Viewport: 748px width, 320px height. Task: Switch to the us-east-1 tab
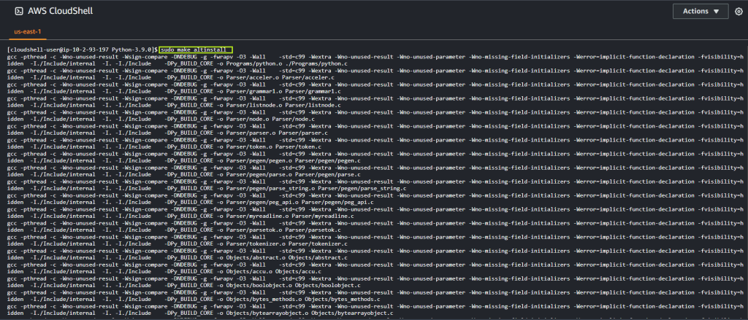24,31
